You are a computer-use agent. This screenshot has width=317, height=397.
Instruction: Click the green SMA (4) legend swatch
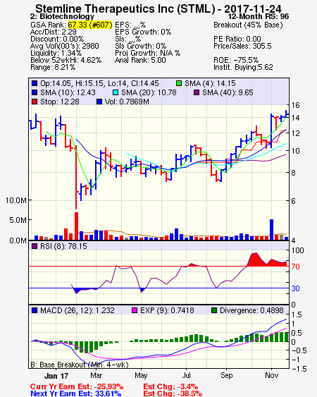(x=179, y=83)
